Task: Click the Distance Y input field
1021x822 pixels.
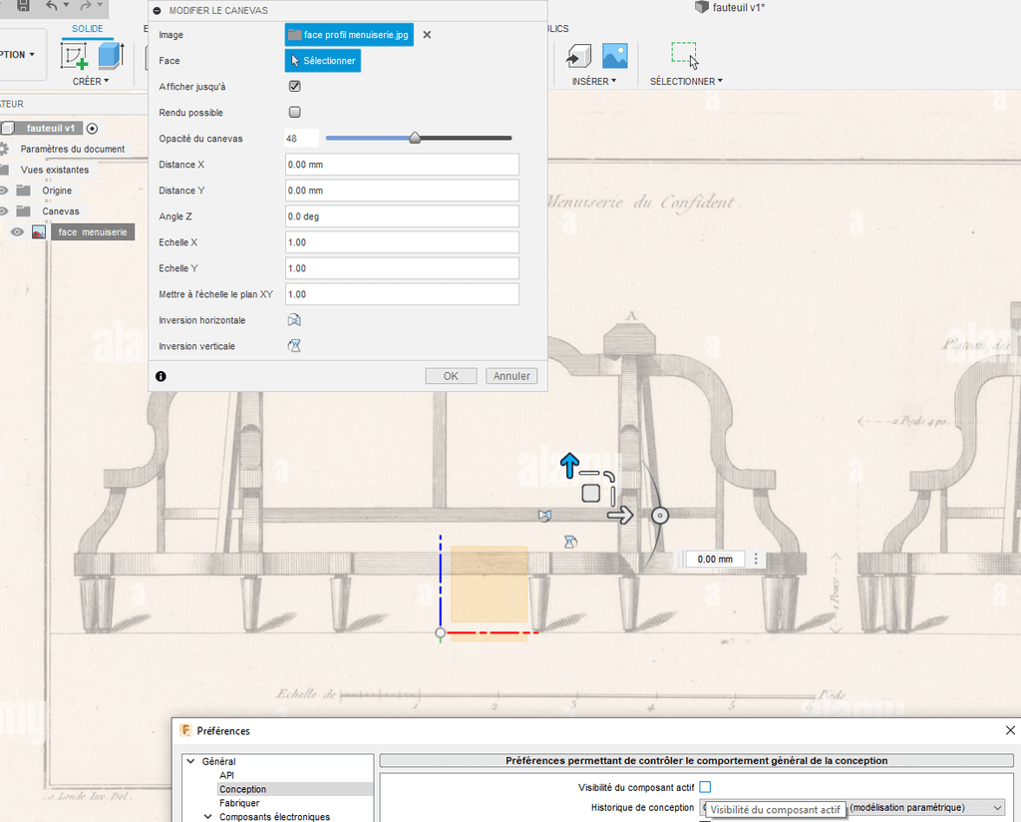Action: (403, 191)
